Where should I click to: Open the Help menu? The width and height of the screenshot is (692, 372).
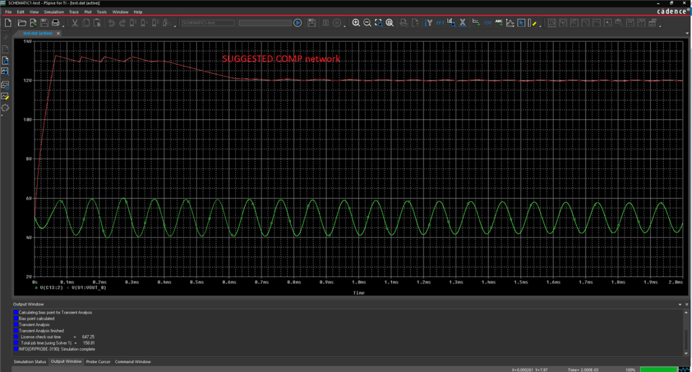tap(138, 12)
